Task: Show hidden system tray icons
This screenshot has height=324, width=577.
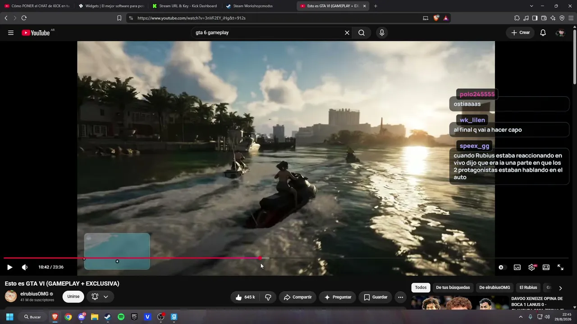Action: tap(521, 317)
